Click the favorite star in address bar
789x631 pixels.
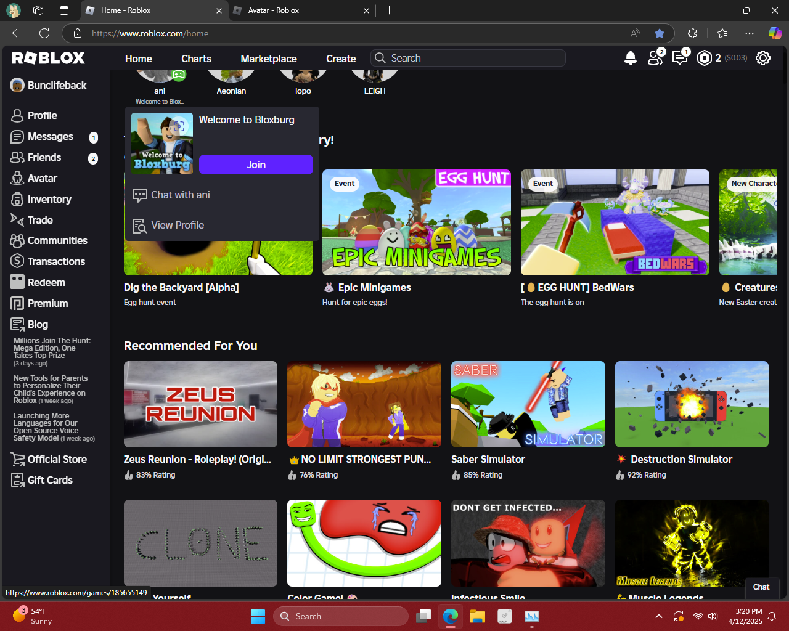660,33
